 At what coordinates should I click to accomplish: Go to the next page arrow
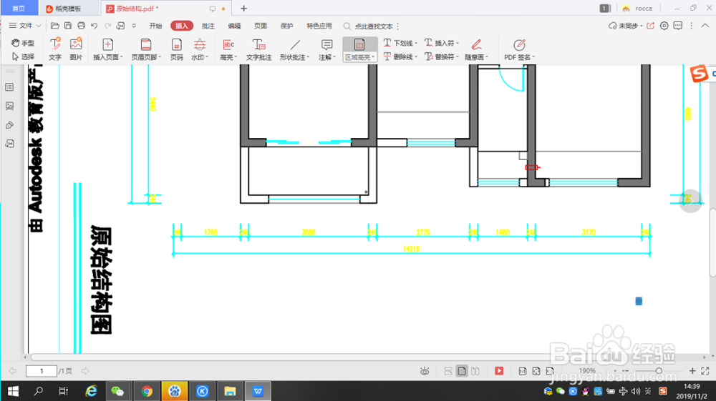tap(85, 371)
